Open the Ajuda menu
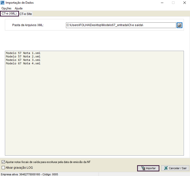Screen dimensions: 190x176 point(18,8)
